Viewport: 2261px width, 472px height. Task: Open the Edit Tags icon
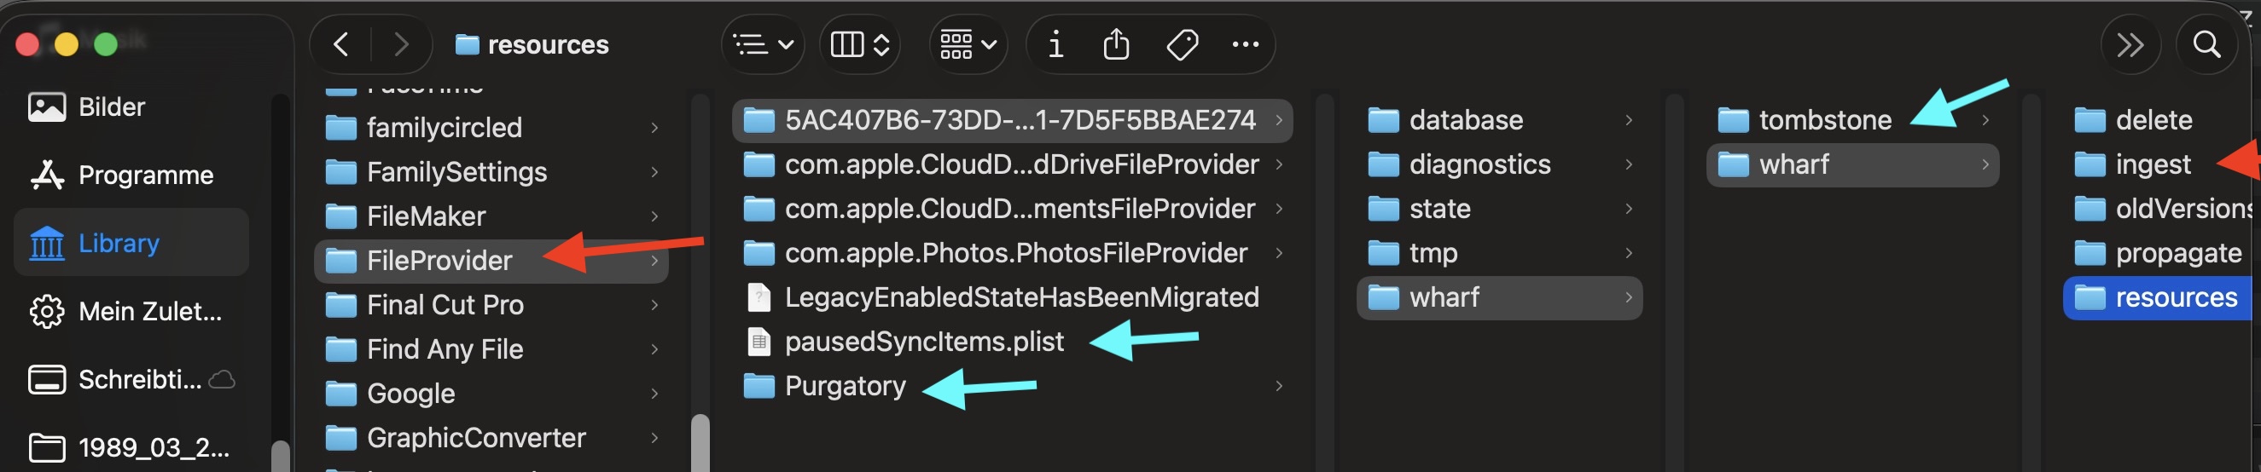click(x=1182, y=43)
